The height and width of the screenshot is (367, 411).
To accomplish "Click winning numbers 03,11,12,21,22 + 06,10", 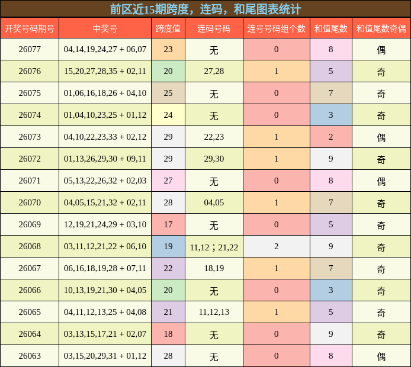I will [x=105, y=246].
